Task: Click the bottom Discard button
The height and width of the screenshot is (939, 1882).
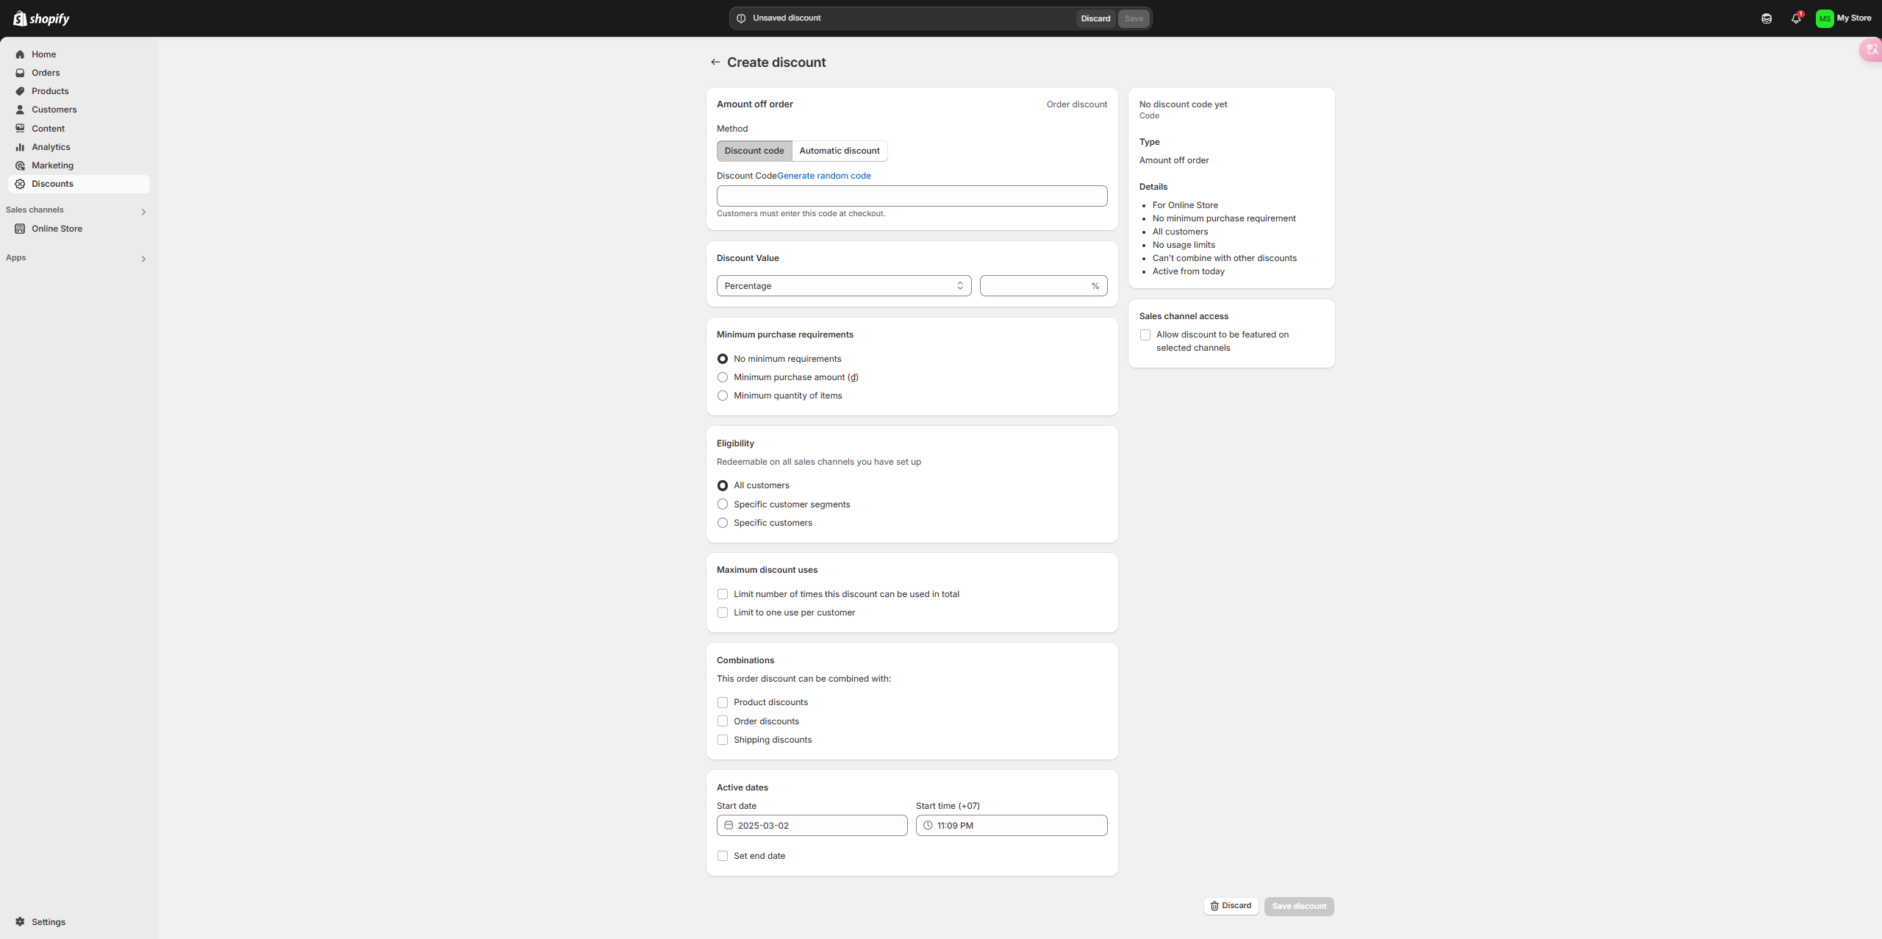Action: [x=1231, y=906]
